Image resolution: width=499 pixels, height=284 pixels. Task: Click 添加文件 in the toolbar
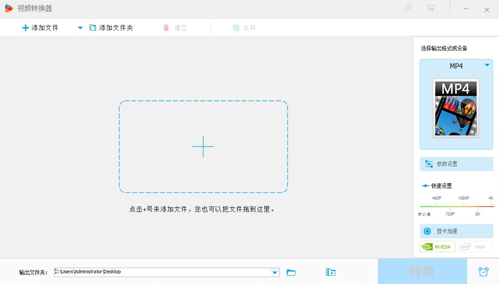(x=40, y=28)
